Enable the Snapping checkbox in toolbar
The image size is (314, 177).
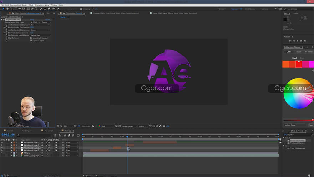click(x=81, y=9)
